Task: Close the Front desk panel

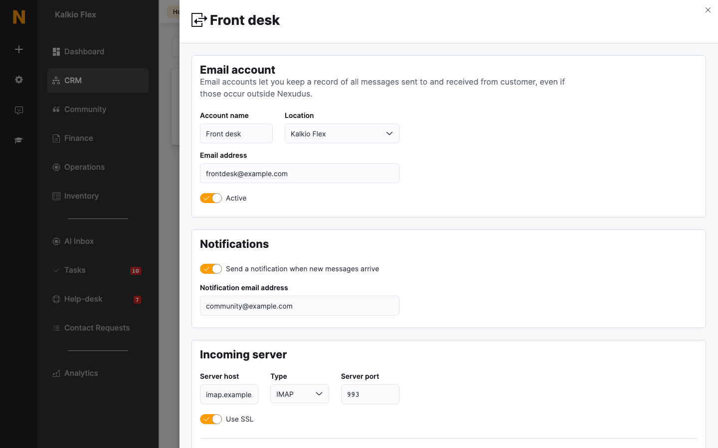Action: (x=708, y=10)
